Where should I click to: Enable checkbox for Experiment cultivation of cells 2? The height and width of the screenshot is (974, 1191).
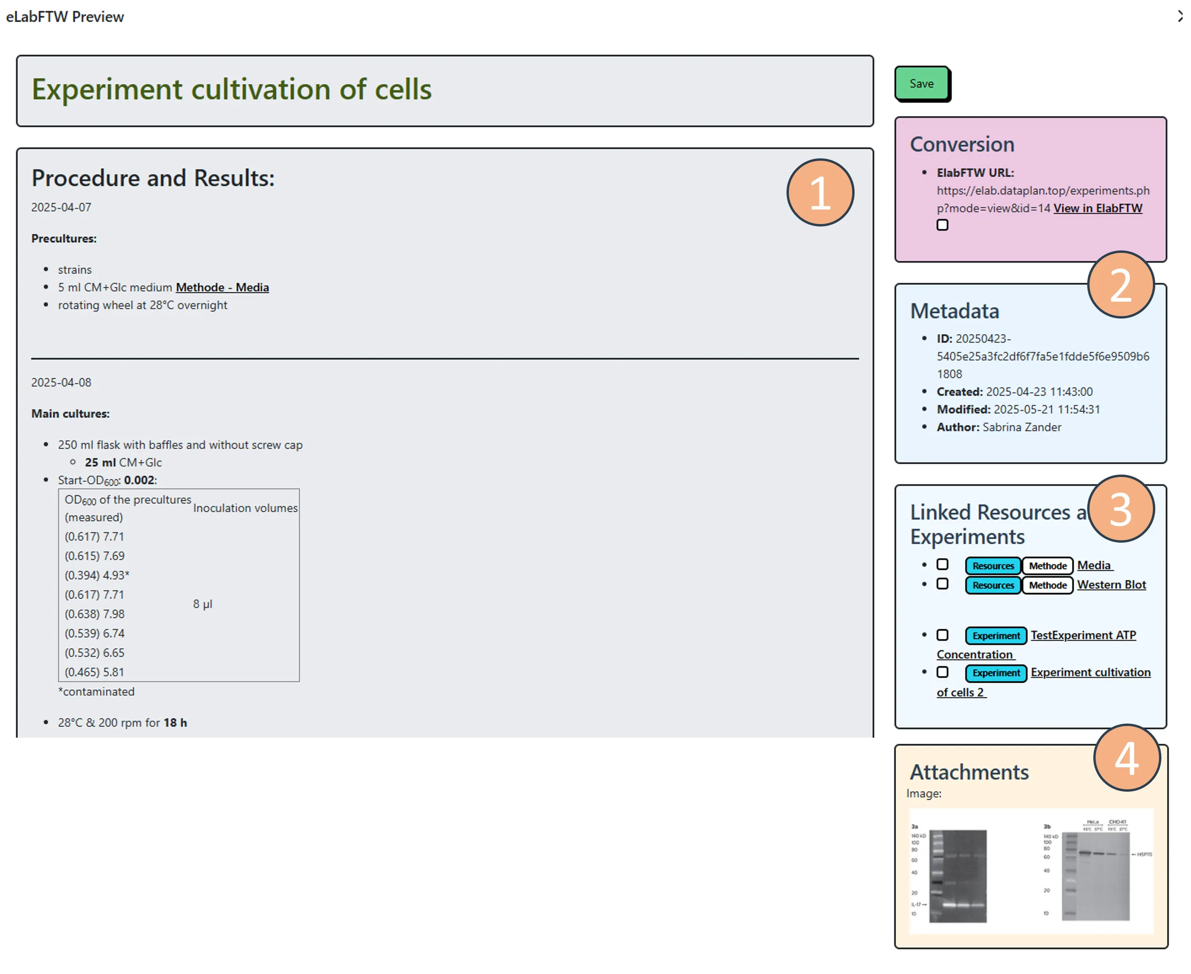(x=942, y=671)
